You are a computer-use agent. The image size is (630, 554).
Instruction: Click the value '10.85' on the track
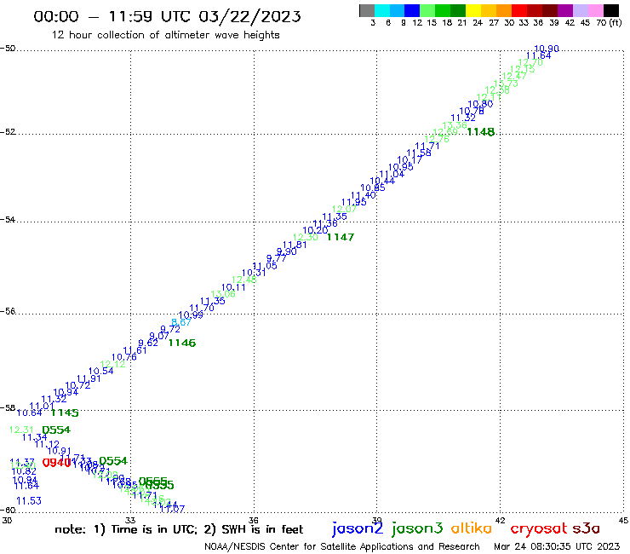pos(372,188)
